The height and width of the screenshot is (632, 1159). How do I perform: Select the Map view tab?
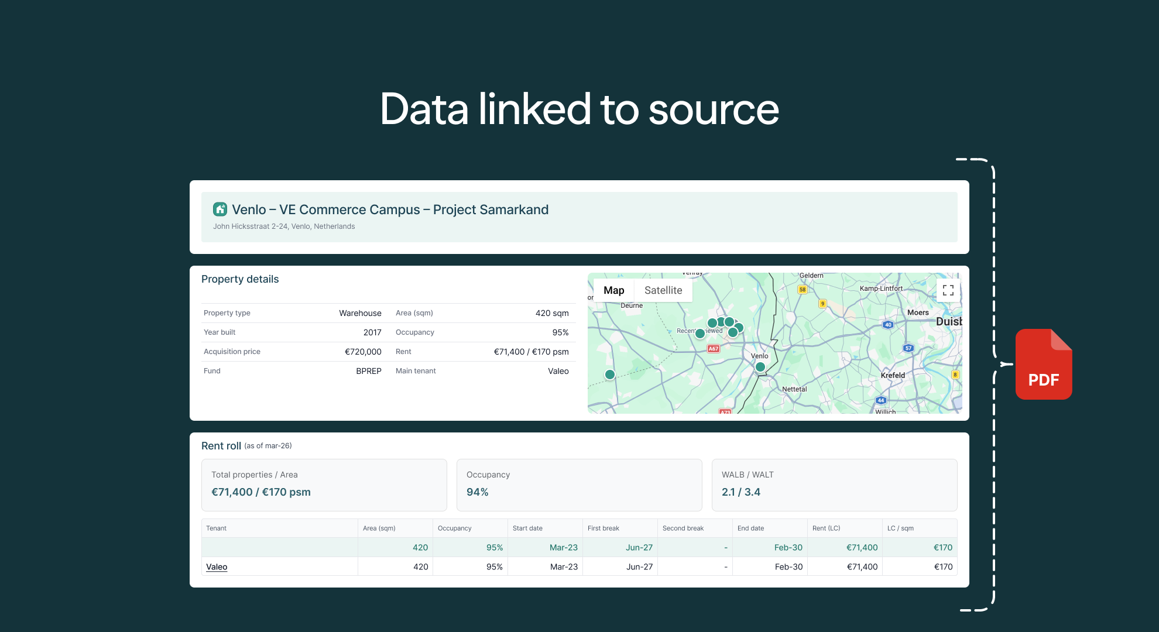coord(613,290)
